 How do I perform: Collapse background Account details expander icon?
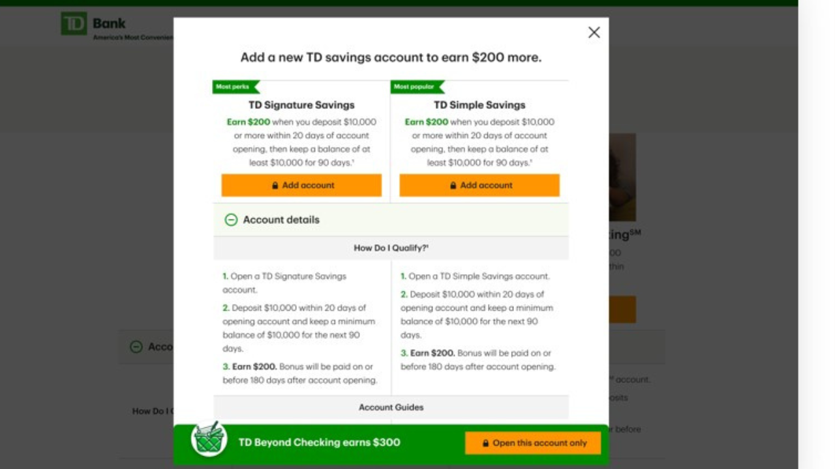[x=136, y=347]
